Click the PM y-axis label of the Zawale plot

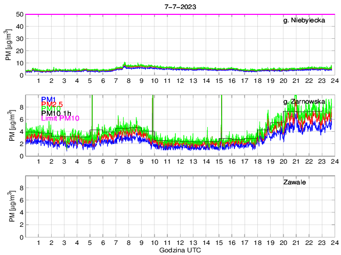12,206
